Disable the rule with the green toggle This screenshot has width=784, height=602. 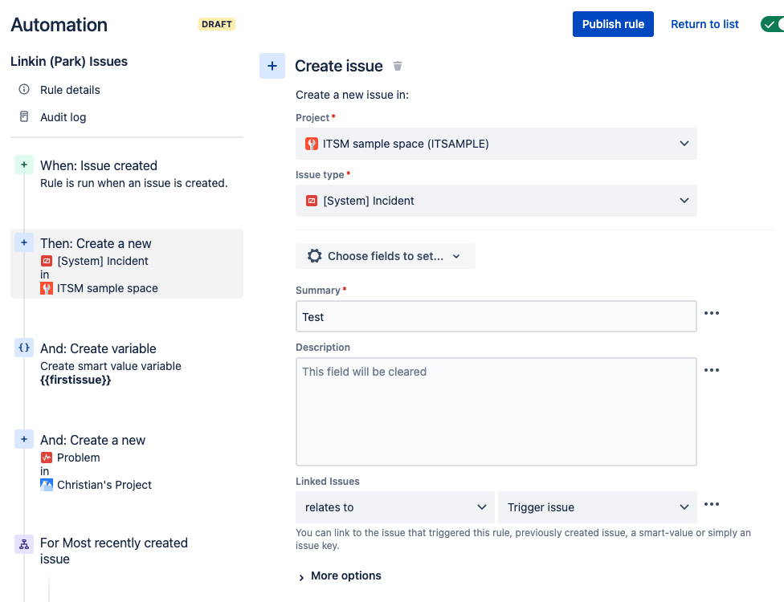(774, 24)
